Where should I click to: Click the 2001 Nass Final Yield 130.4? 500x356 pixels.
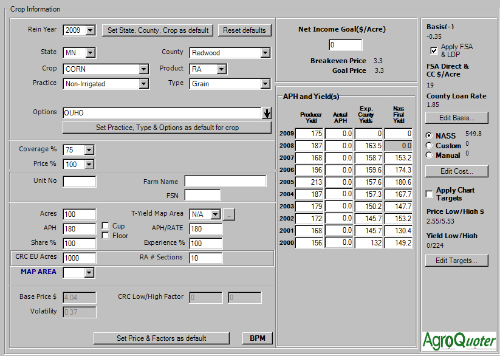click(399, 231)
